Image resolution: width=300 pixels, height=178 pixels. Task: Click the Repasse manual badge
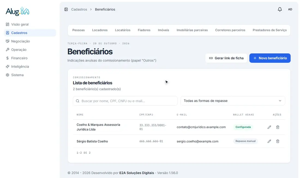coord(245,141)
